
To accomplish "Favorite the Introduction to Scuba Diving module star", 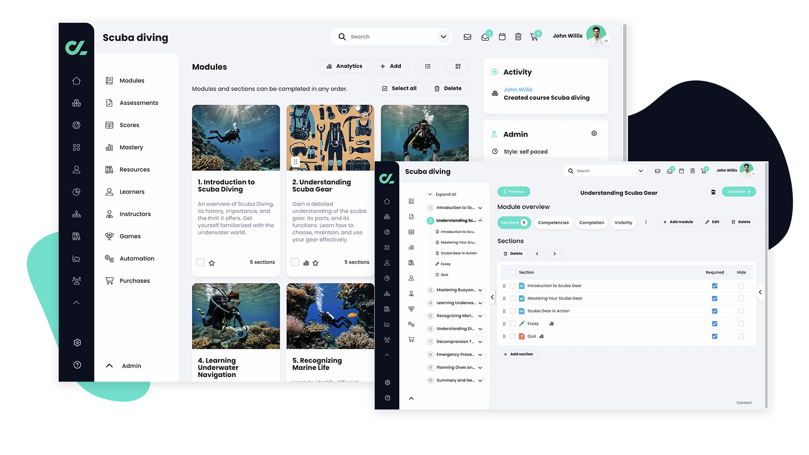I will click(212, 263).
